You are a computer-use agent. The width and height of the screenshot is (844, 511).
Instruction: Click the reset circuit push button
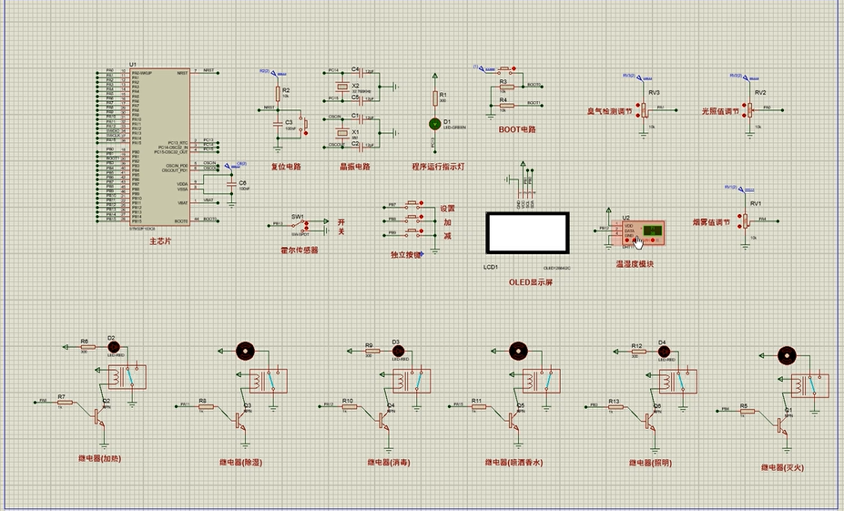click(304, 123)
